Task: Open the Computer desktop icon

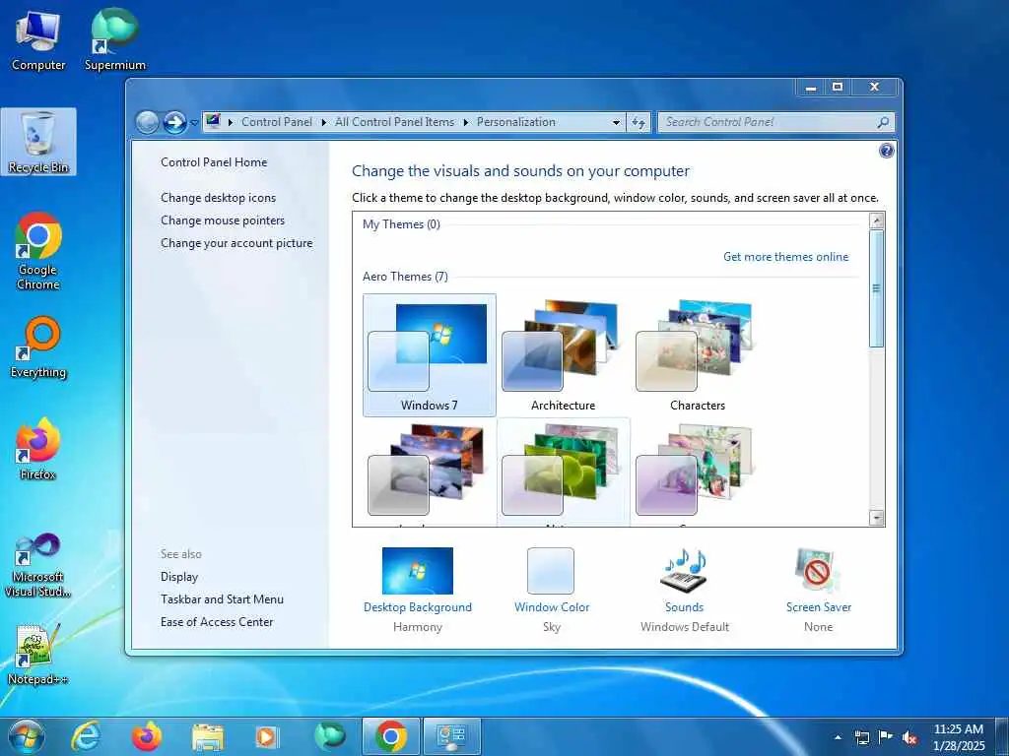Action: [38, 39]
